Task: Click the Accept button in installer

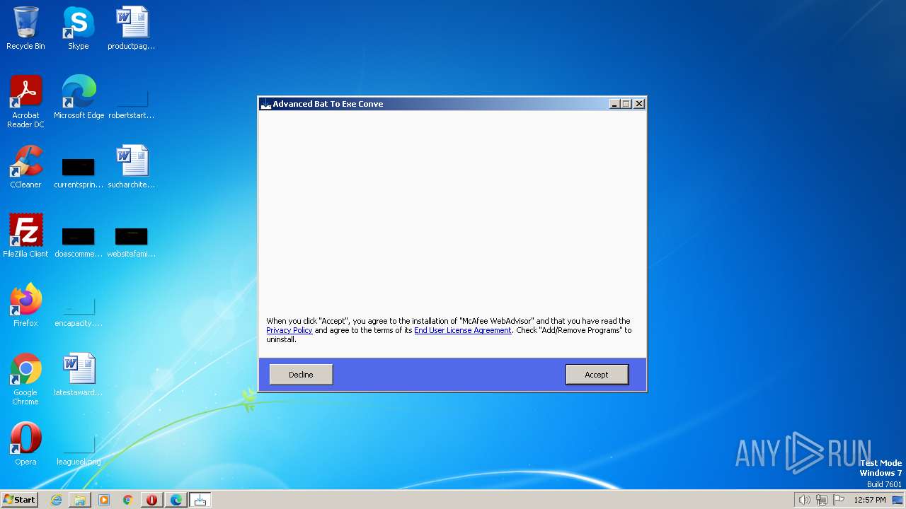Action: click(x=597, y=375)
